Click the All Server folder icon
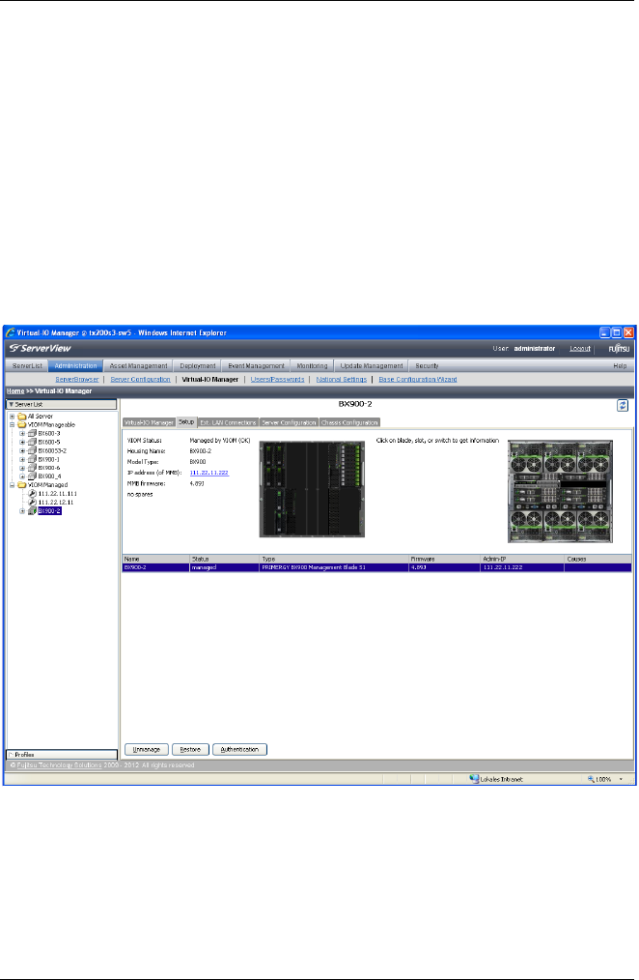Viewport: 639px width, 980px height. (x=22, y=417)
